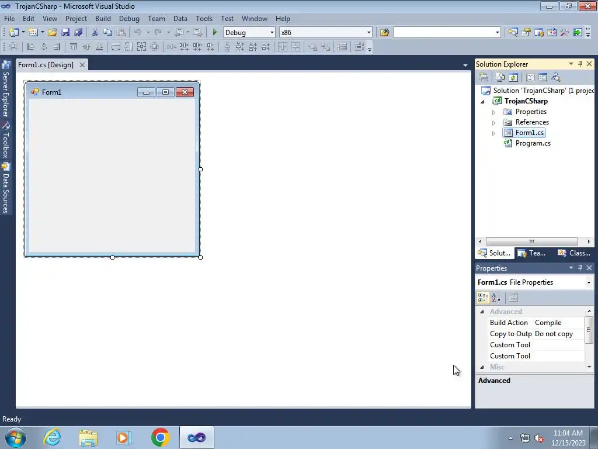Save the file with the floppy icon
598x449 pixels.
[x=65, y=33]
